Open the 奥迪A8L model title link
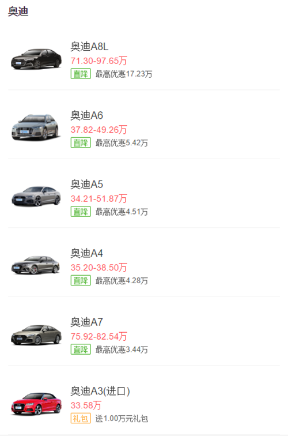The height and width of the screenshot is (436, 288). pos(89,47)
